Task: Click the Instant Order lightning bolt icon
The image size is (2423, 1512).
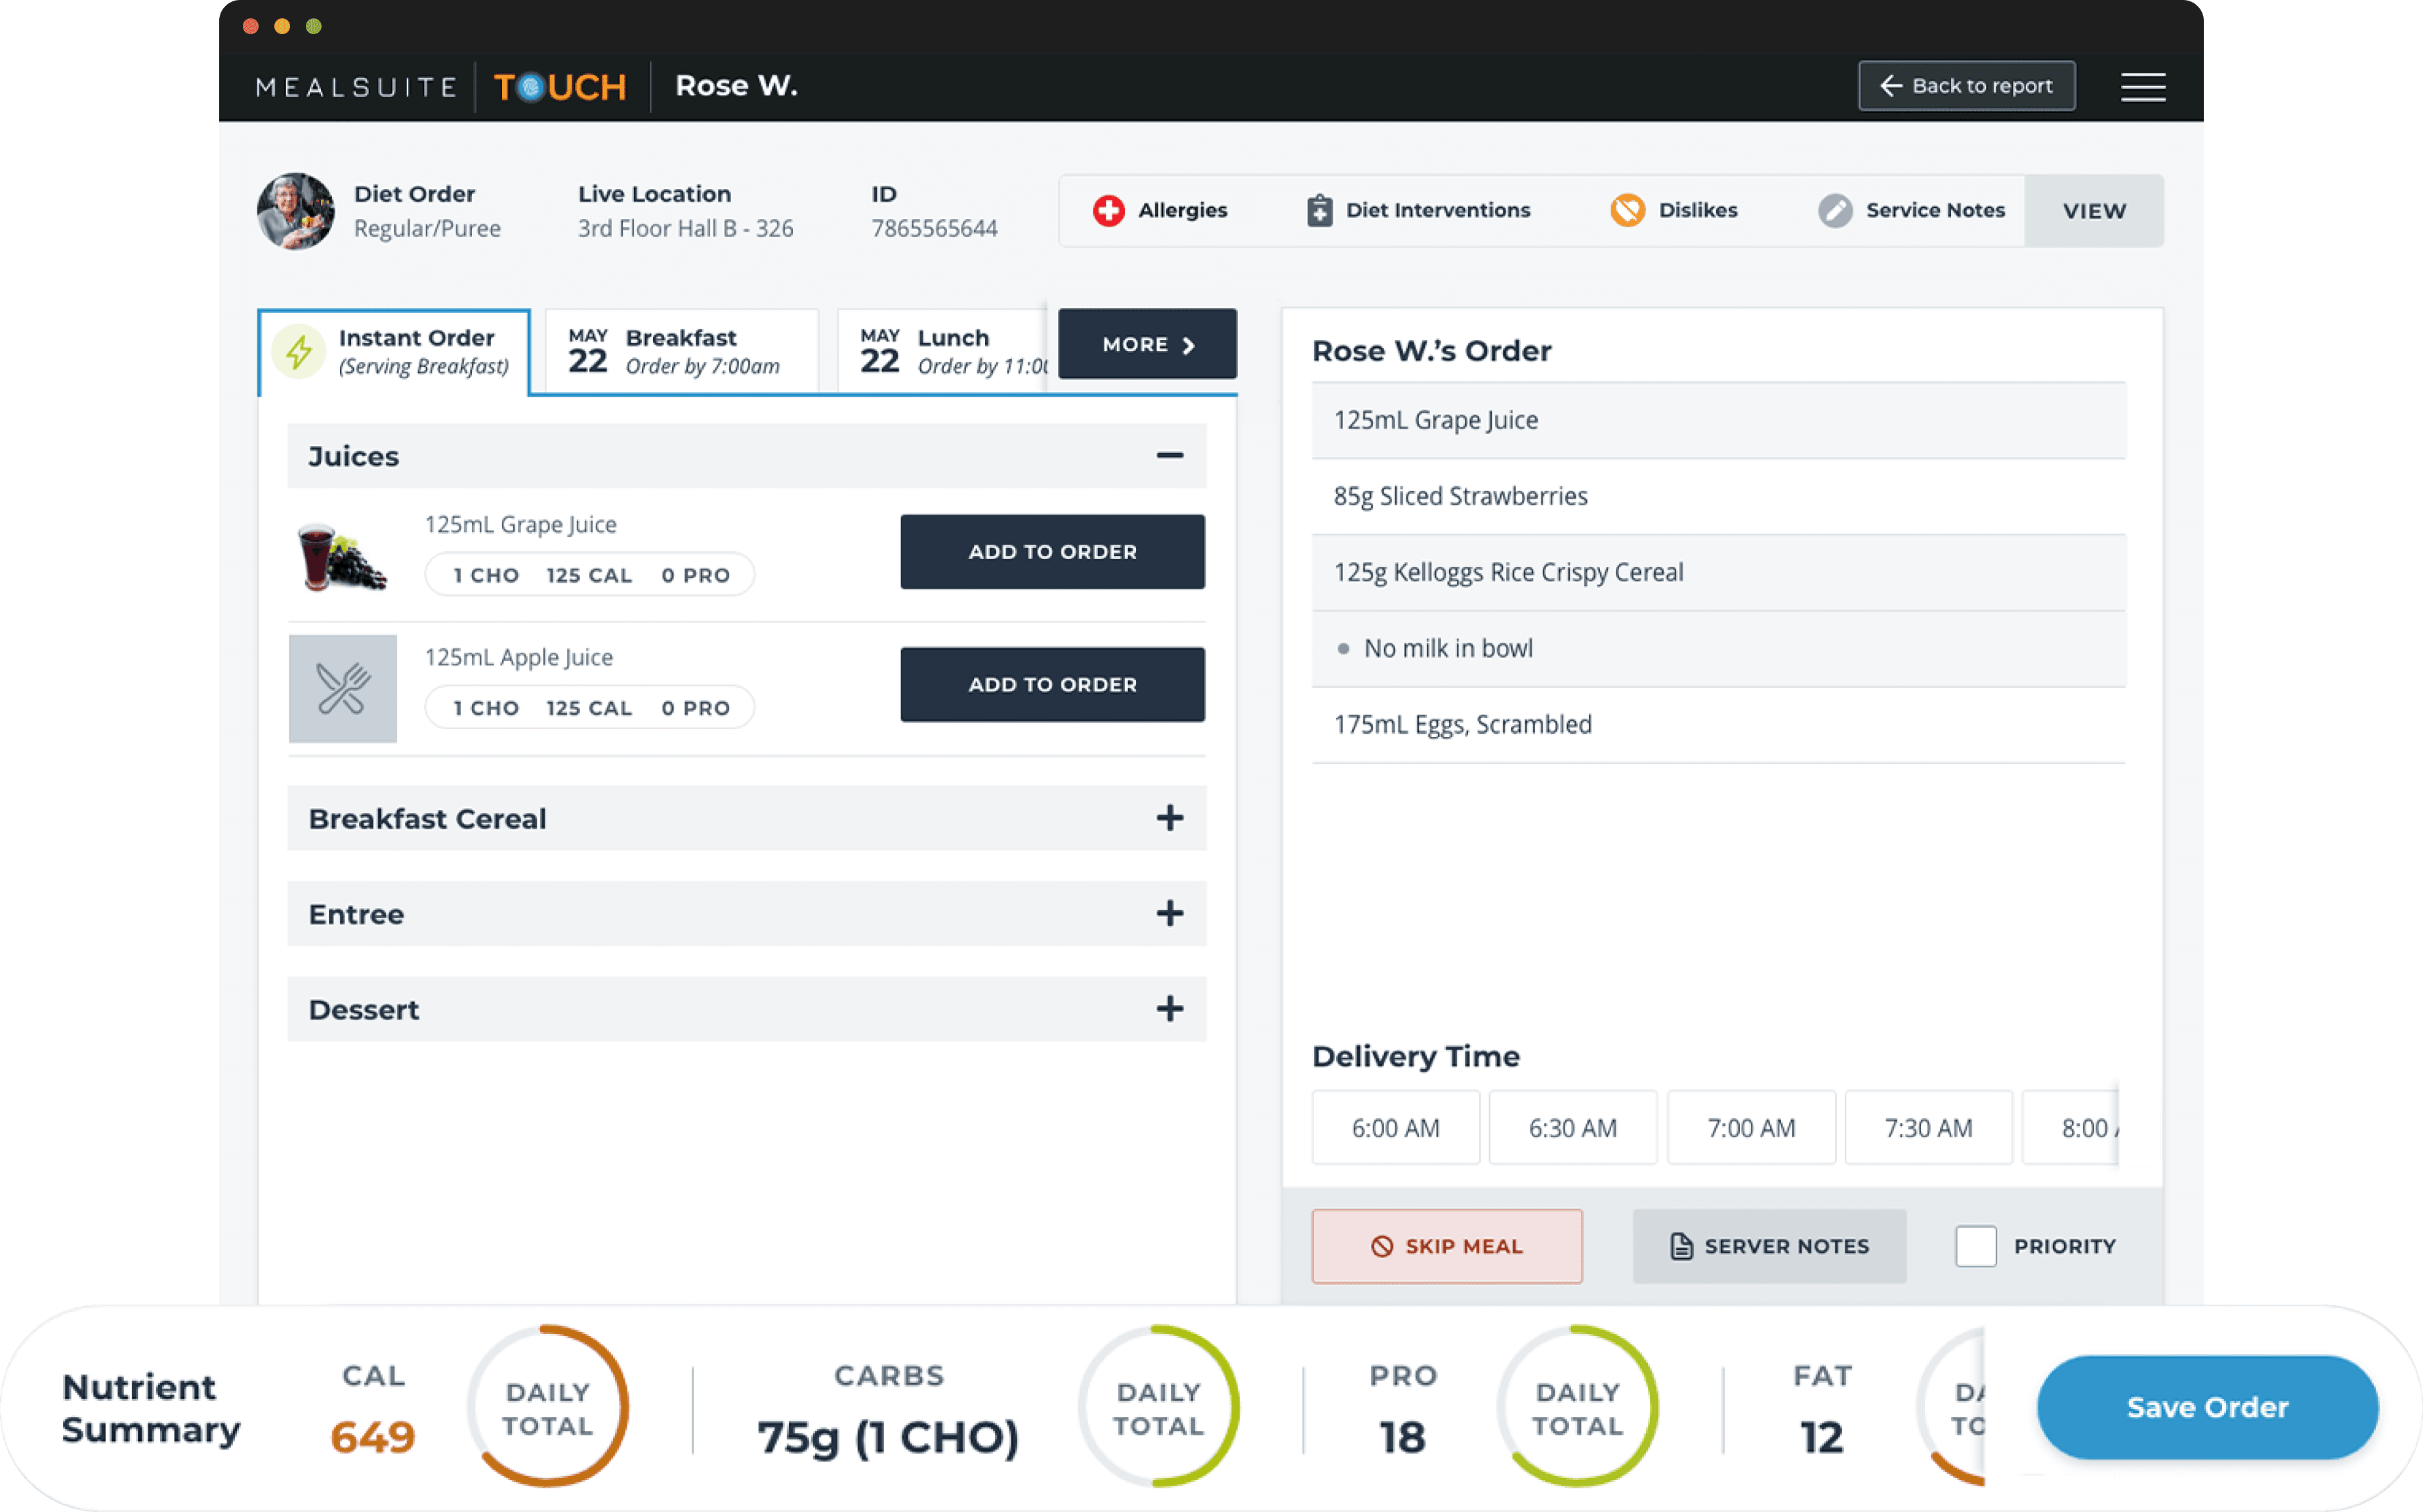Action: tap(299, 352)
